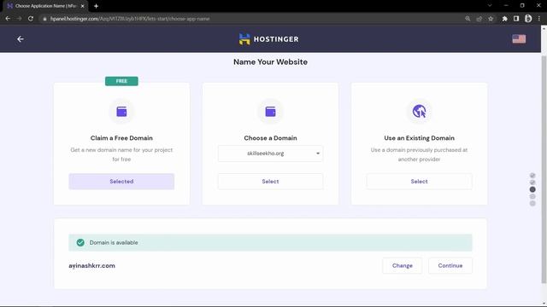Click the Choose a Domain title
Viewport: 547px width, 307px height.
coord(270,138)
